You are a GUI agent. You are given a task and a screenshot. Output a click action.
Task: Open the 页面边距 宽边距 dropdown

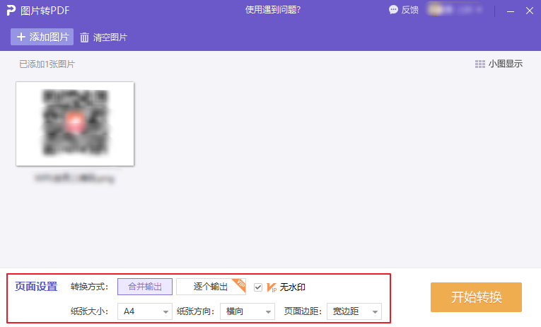click(354, 311)
